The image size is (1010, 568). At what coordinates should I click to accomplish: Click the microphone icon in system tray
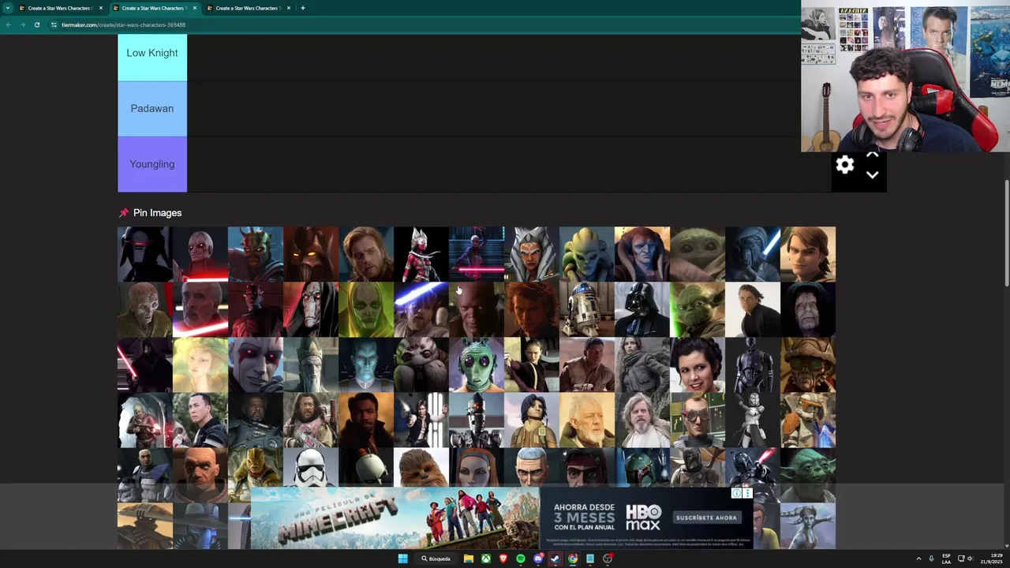click(x=931, y=559)
